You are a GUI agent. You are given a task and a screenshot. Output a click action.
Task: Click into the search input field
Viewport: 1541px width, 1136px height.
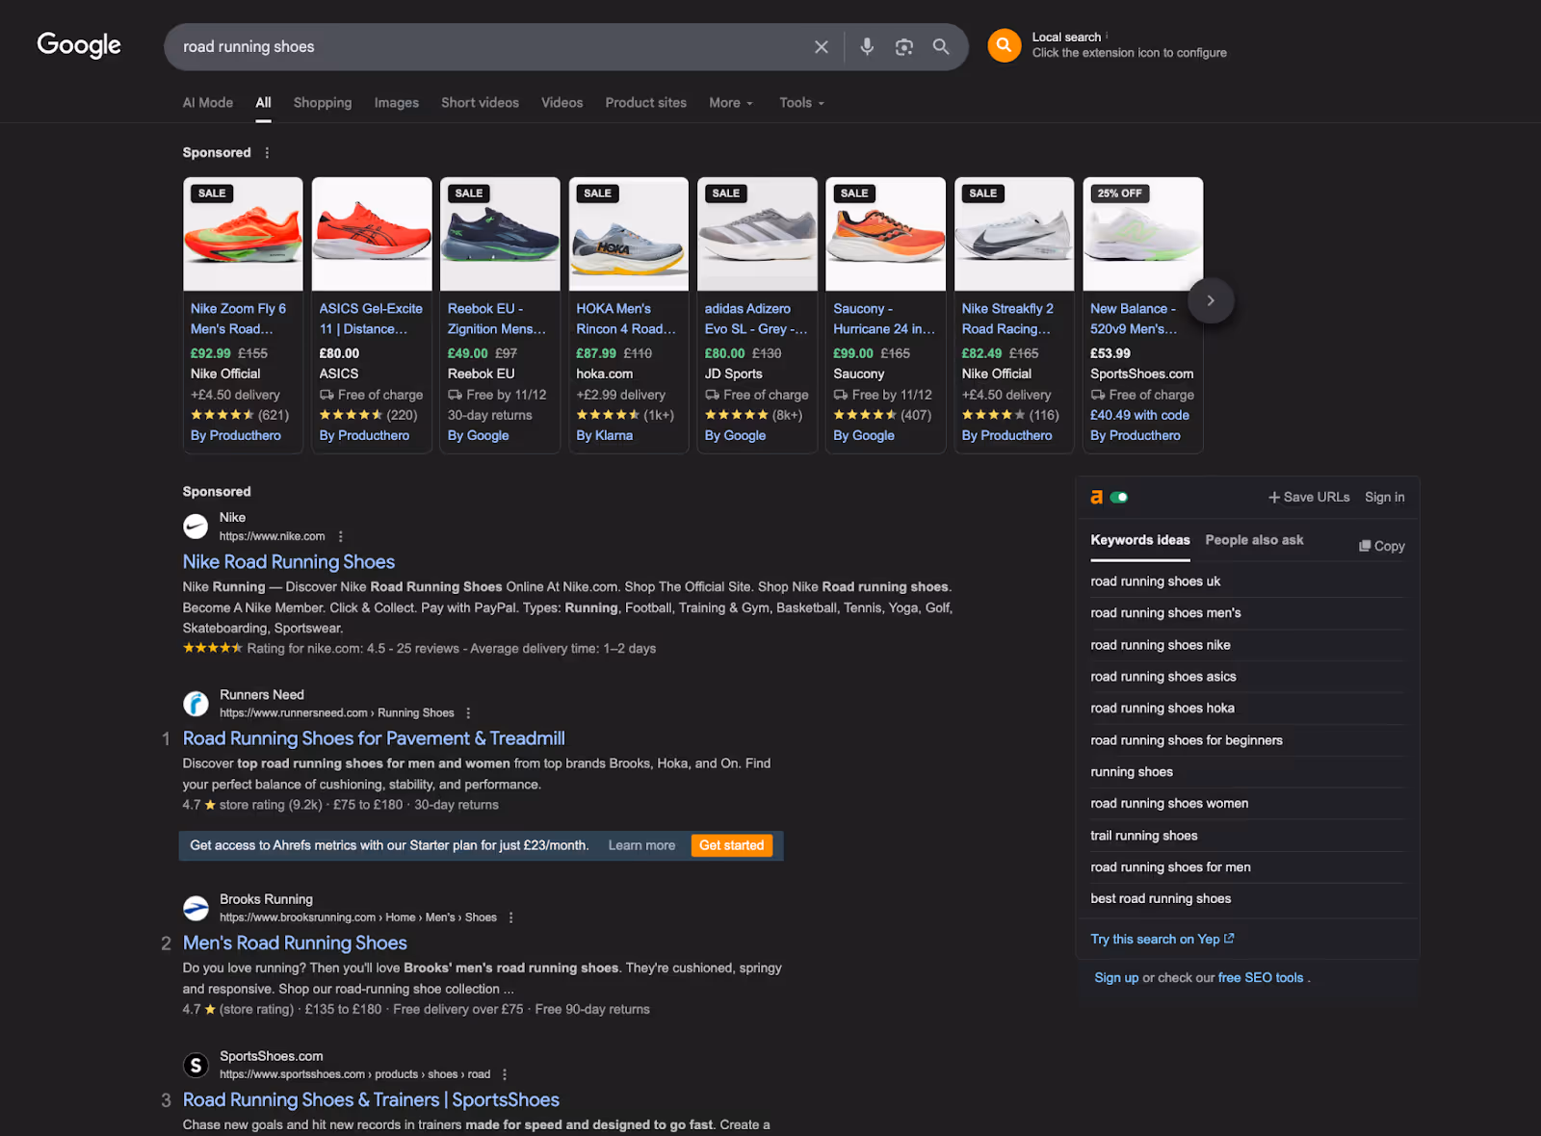[491, 47]
